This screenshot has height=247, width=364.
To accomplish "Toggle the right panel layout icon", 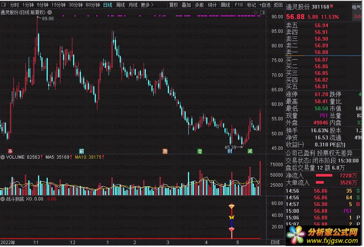I will pos(263,13).
